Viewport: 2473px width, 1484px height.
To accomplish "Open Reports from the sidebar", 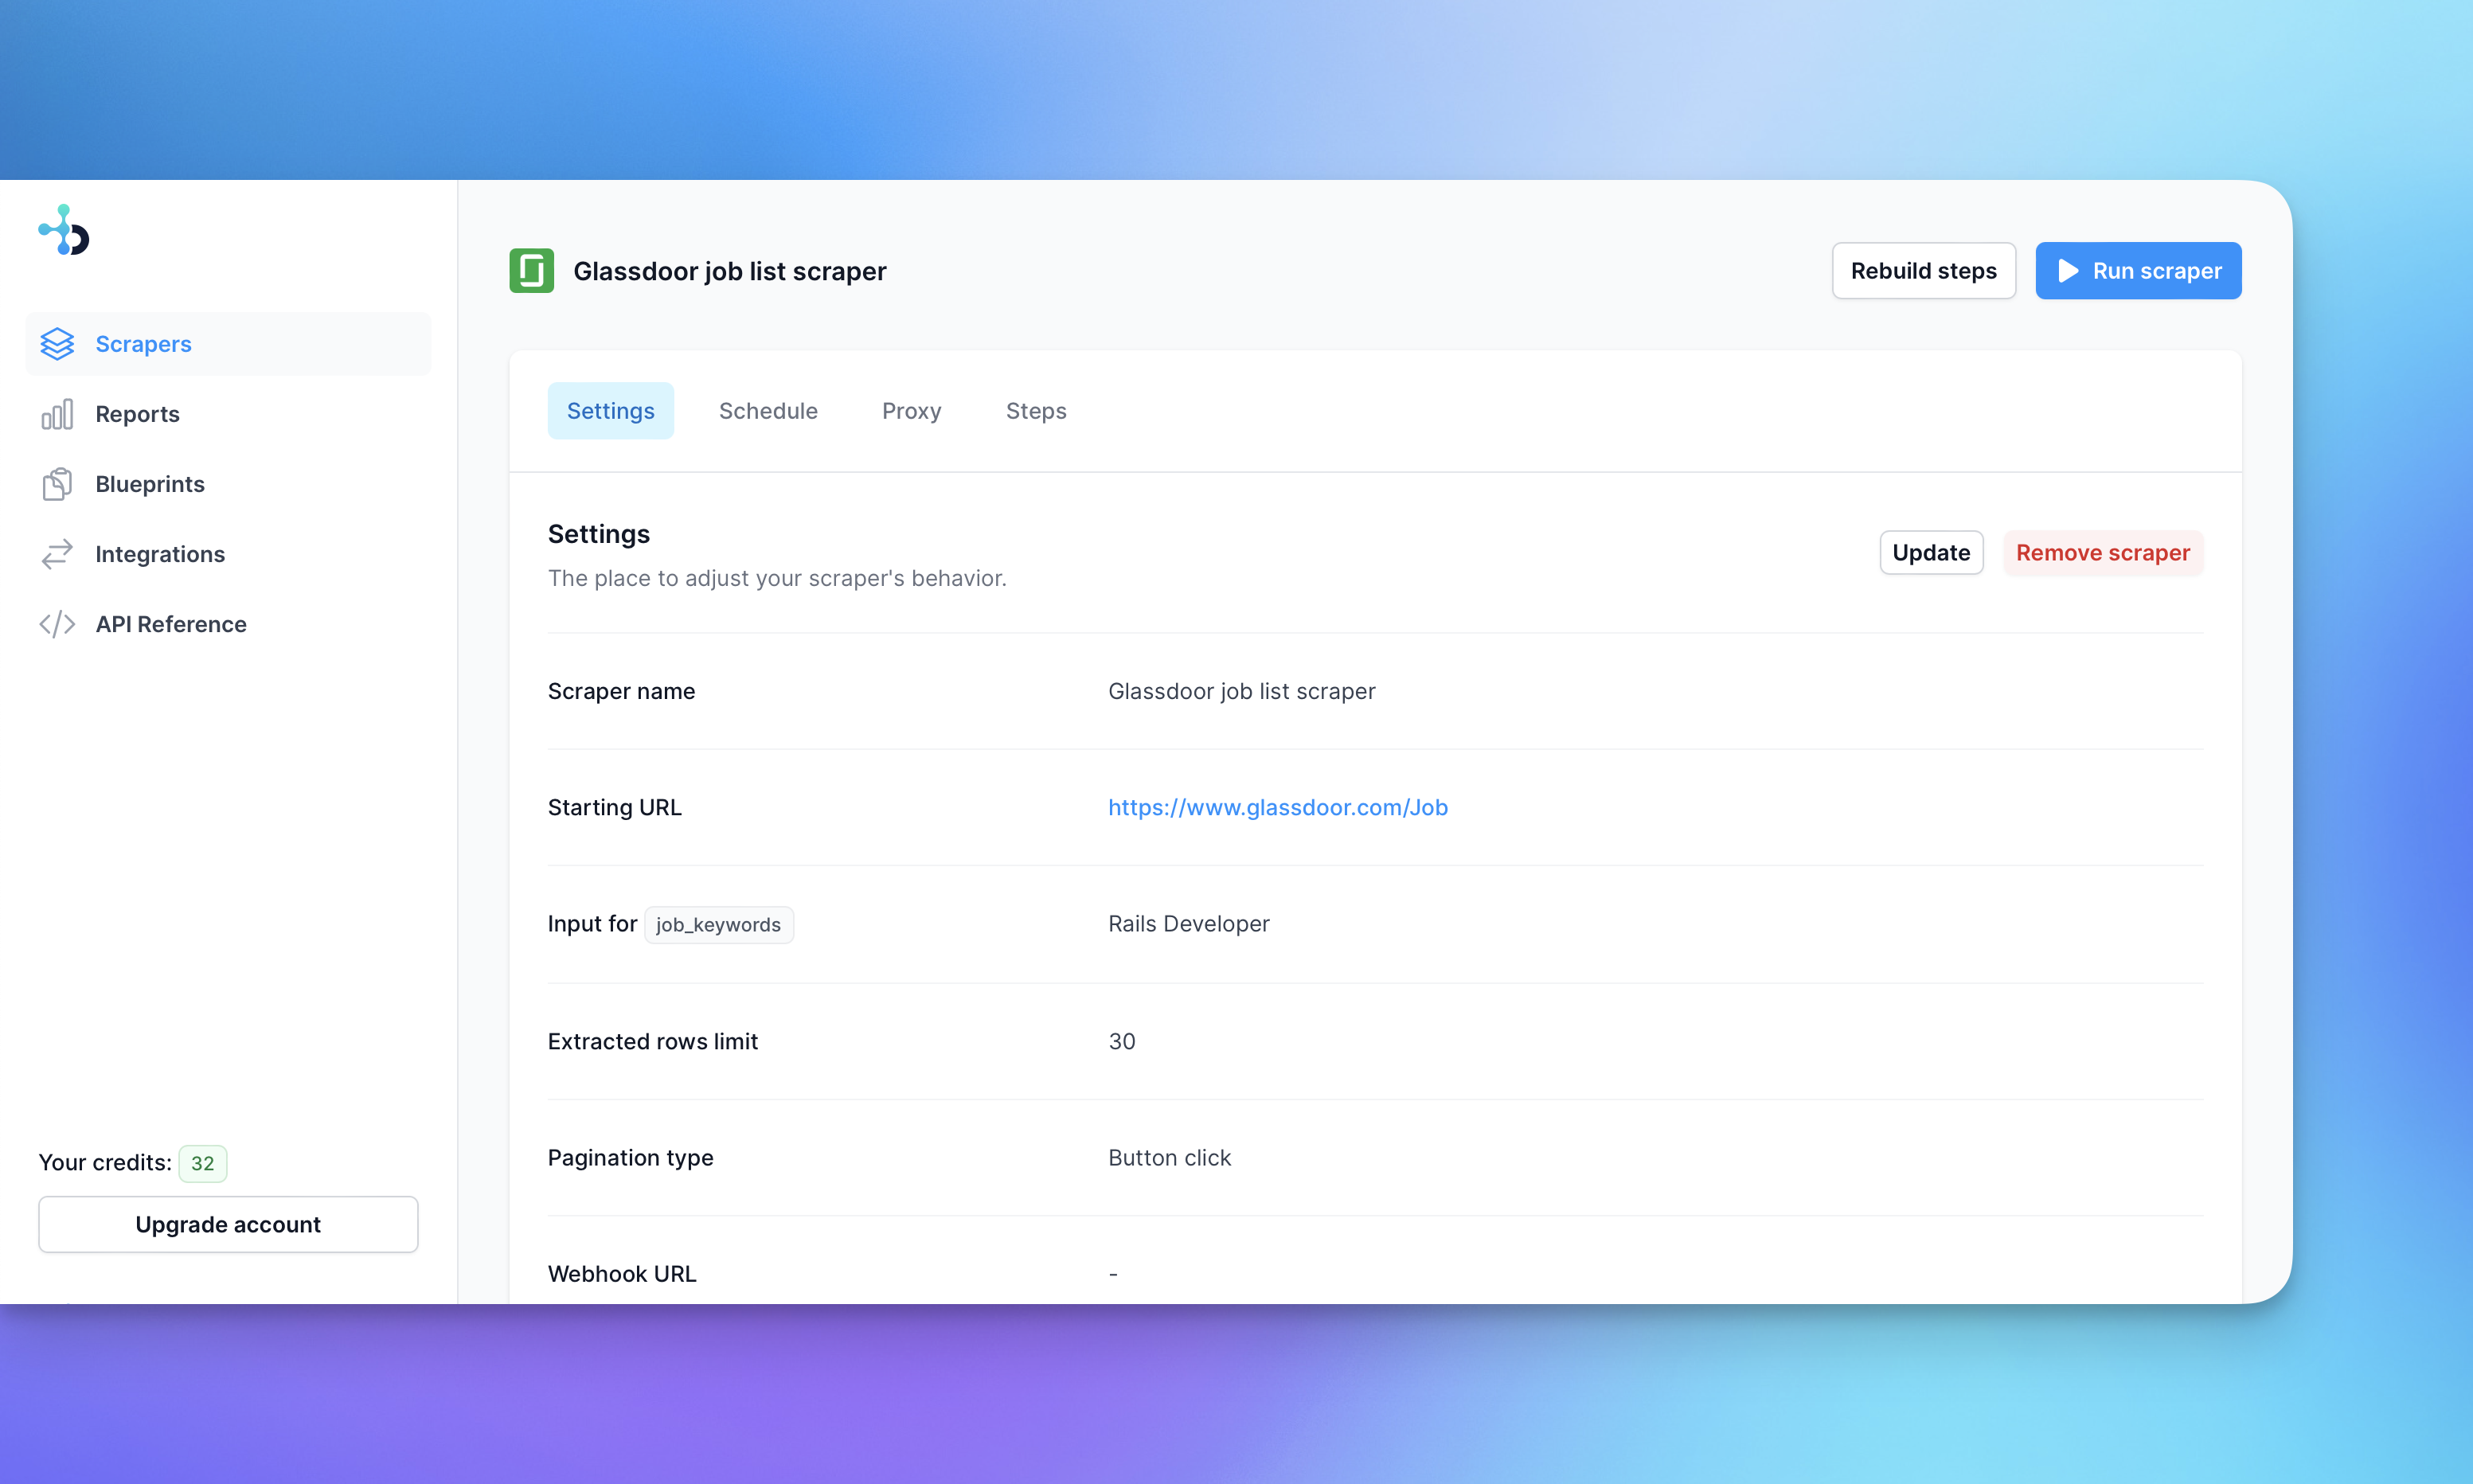I will (137, 414).
